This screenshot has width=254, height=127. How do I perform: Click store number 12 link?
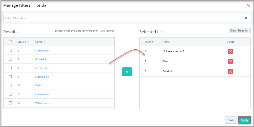[19, 103]
